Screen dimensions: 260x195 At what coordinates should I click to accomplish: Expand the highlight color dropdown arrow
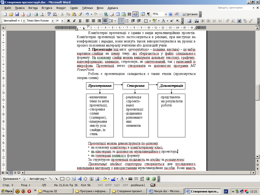tap(159, 21)
